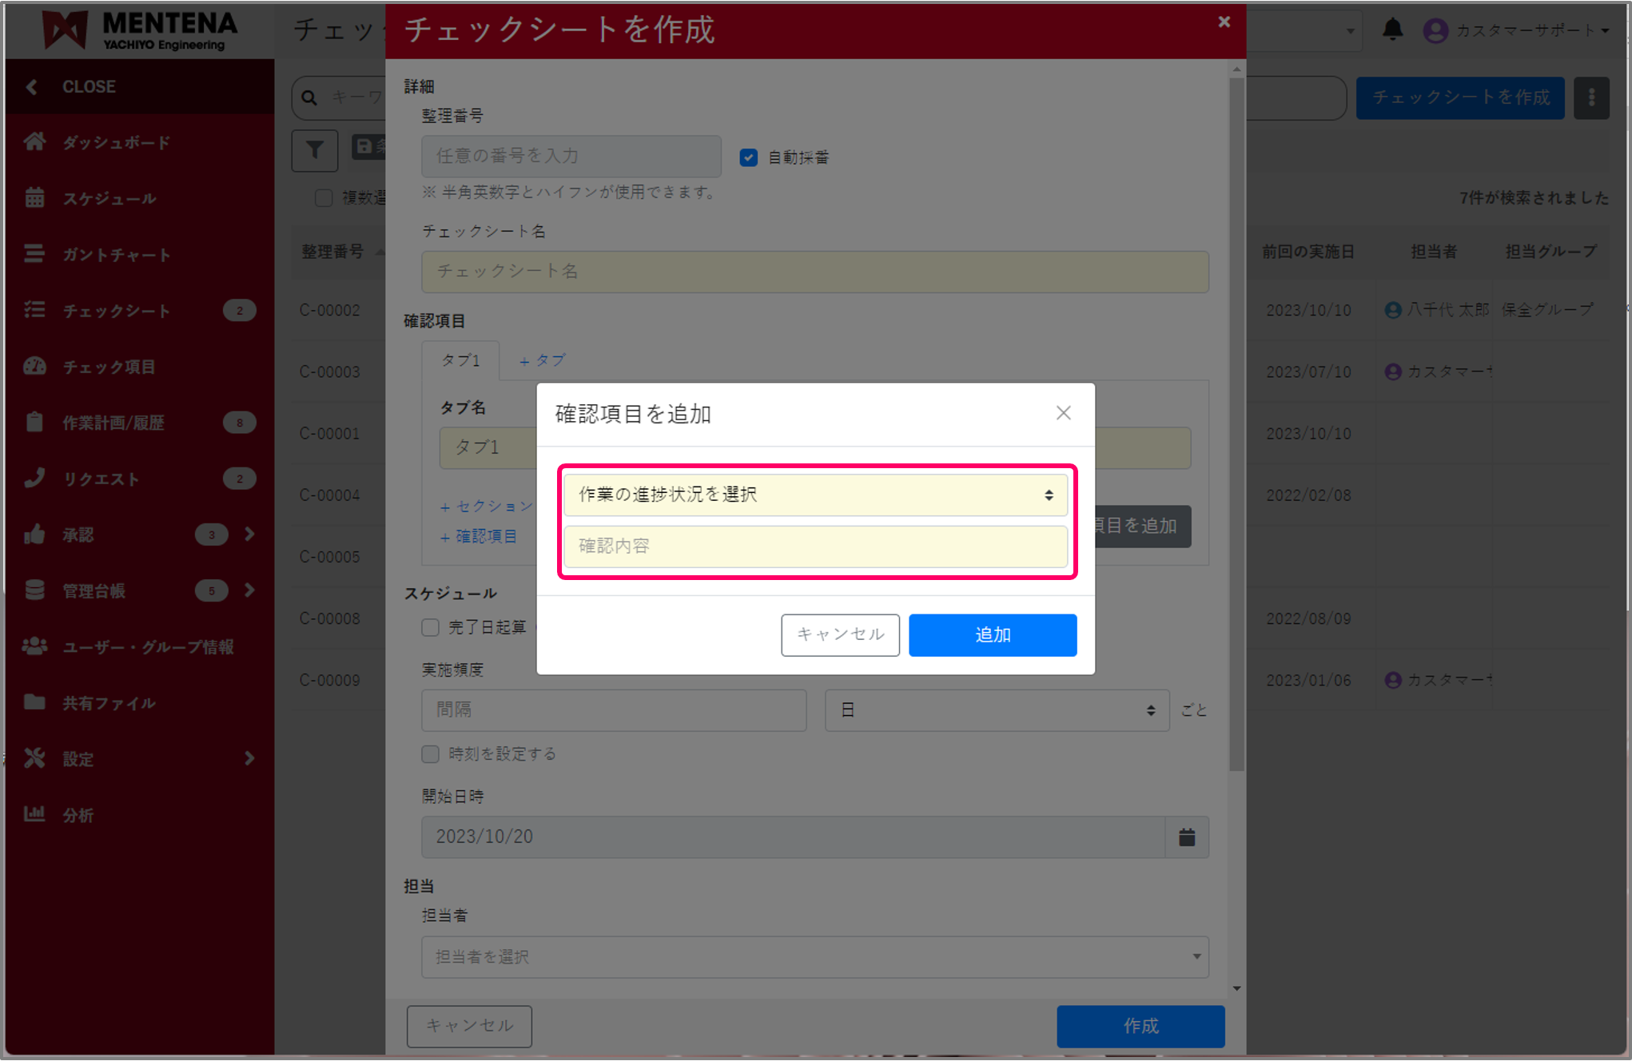Screen dimensions: 1632x1061
Task: Select the スケジュール calendar icon in sidebar
Action: pos(35,198)
